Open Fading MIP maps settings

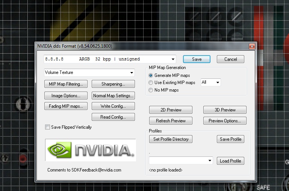point(66,106)
